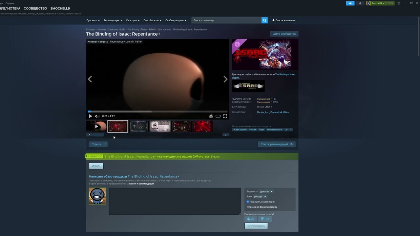Click the Да thumbs-up recommend button
This screenshot has width=420, height=236.
pyautogui.click(x=251, y=219)
